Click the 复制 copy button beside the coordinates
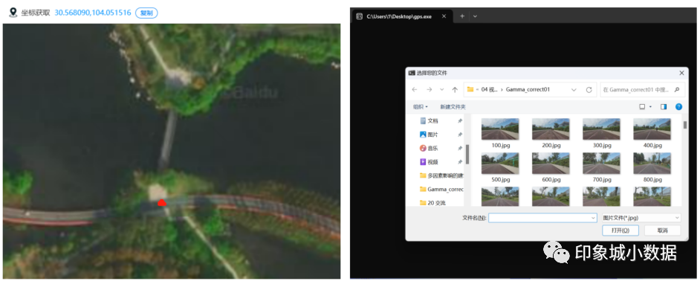Viewport: 700px width, 284px height. [x=146, y=13]
